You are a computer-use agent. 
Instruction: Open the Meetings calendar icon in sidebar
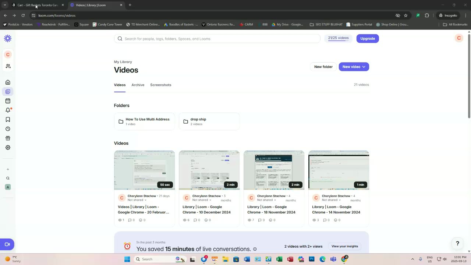coord(8,101)
